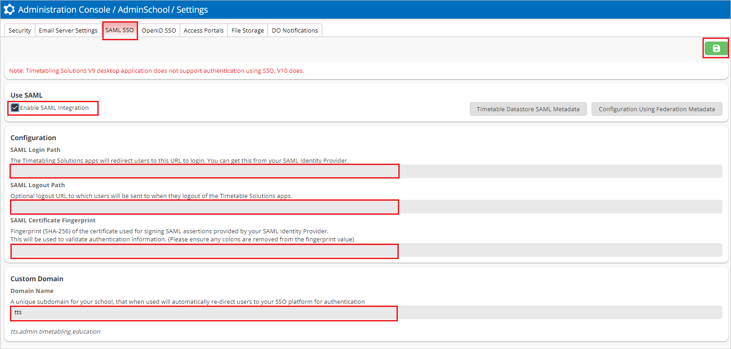Click Timetable Datastore SAML Metadata button
Image resolution: width=731 pixels, height=349 pixels.
point(528,109)
